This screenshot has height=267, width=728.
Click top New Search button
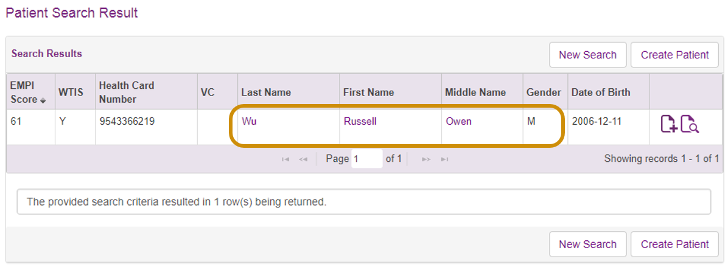[x=588, y=55]
